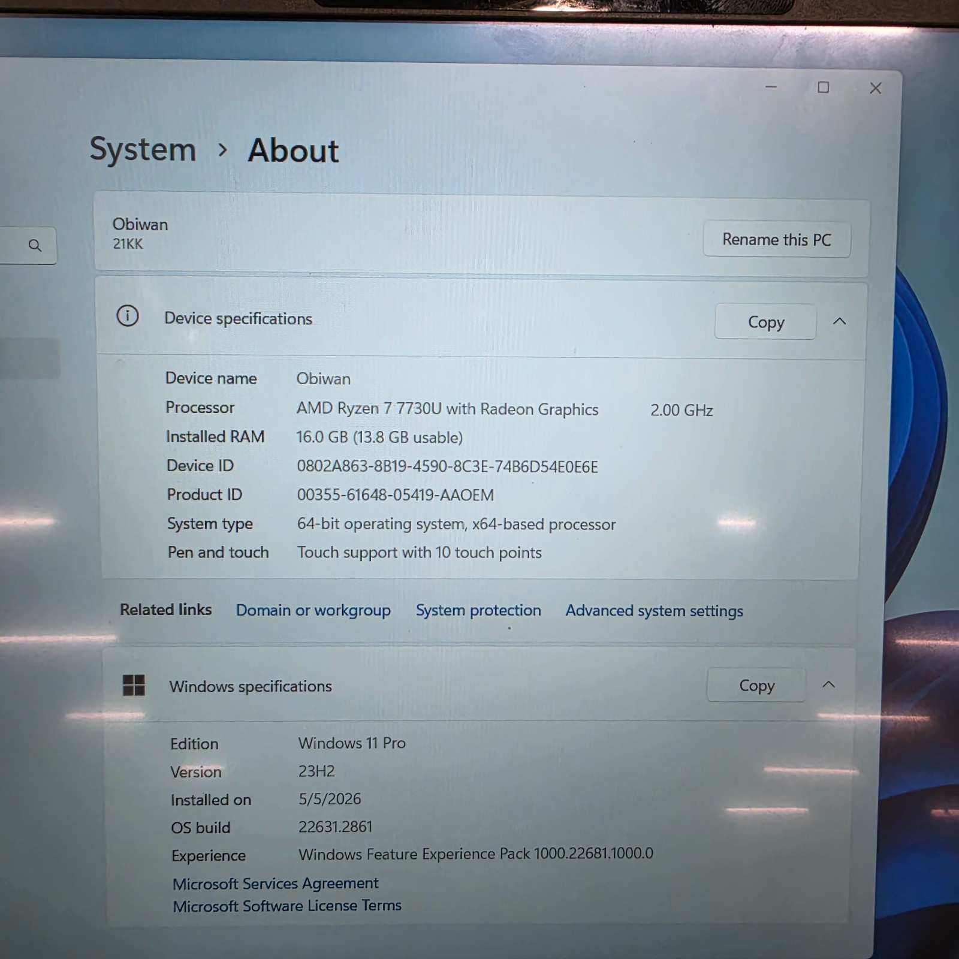
Task: Open System protection link
Action: click(478, 610)
